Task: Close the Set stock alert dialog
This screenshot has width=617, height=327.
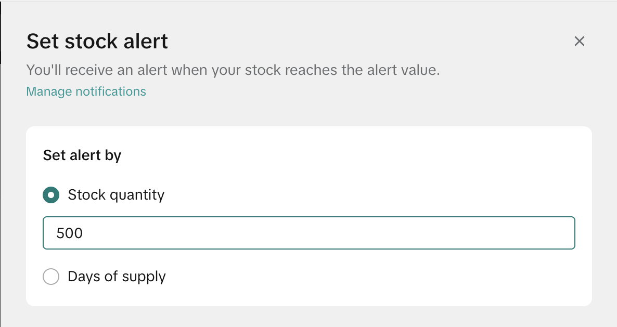Action: tap(579, 41)
